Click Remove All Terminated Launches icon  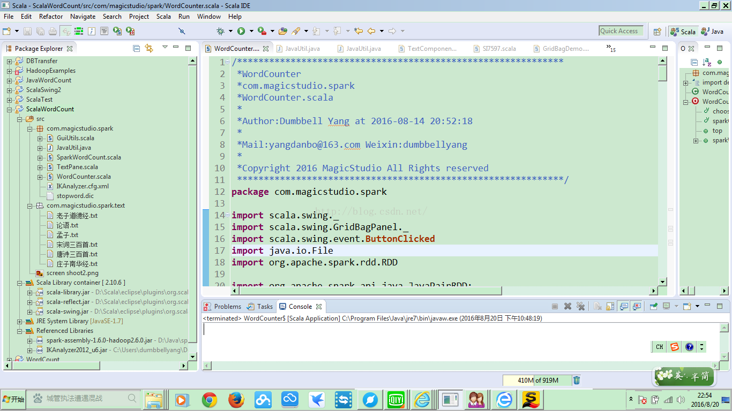click(x=580, y=307)
